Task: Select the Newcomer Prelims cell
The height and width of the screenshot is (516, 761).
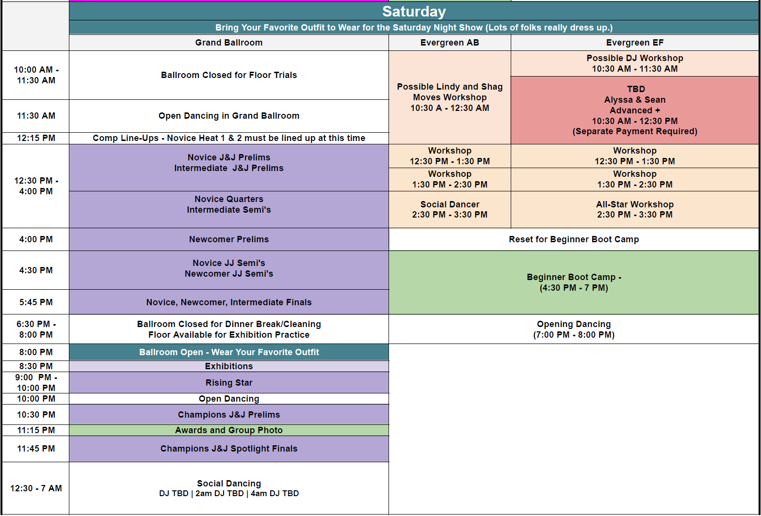Action: [x=229, y=239]
